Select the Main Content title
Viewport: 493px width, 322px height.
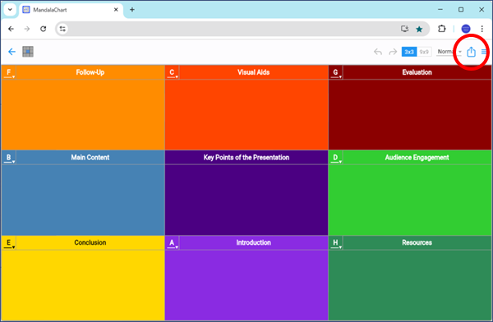(x=90, y=158)
